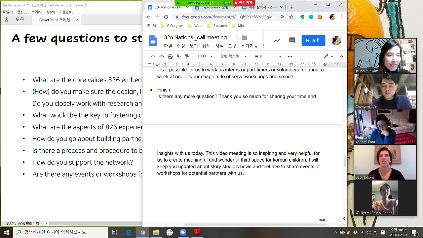Open the 일반 텍스트 style dropdown

(x=233, y=56)
